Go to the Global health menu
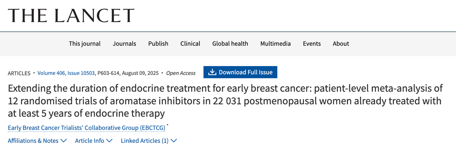 click(230, 43)
